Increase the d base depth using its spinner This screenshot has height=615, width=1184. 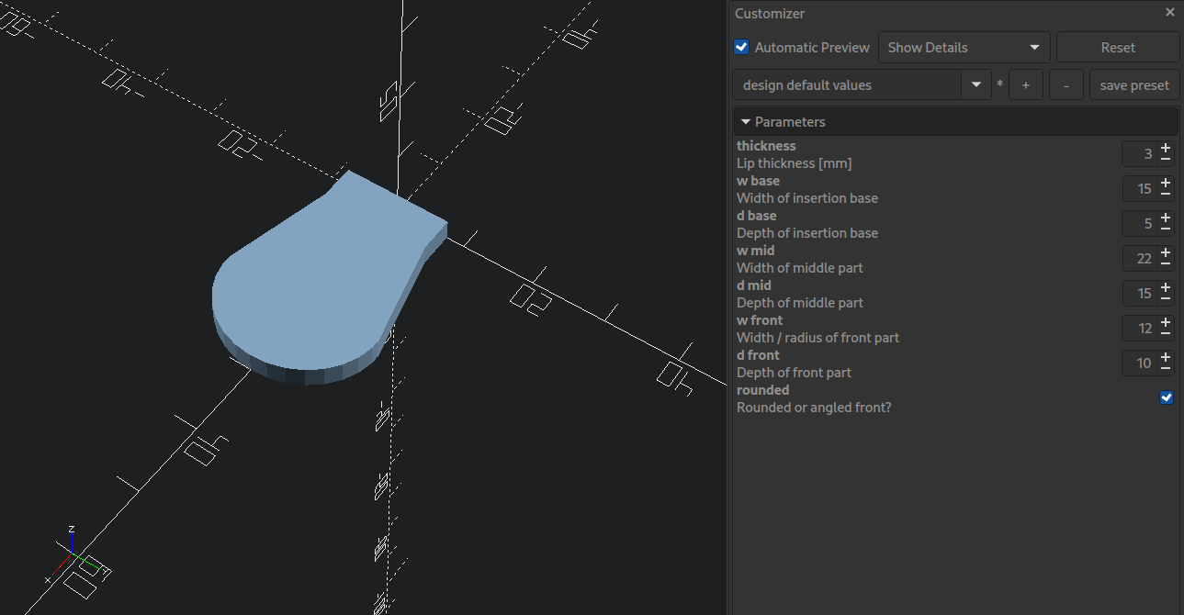(x=1166, y=219)
